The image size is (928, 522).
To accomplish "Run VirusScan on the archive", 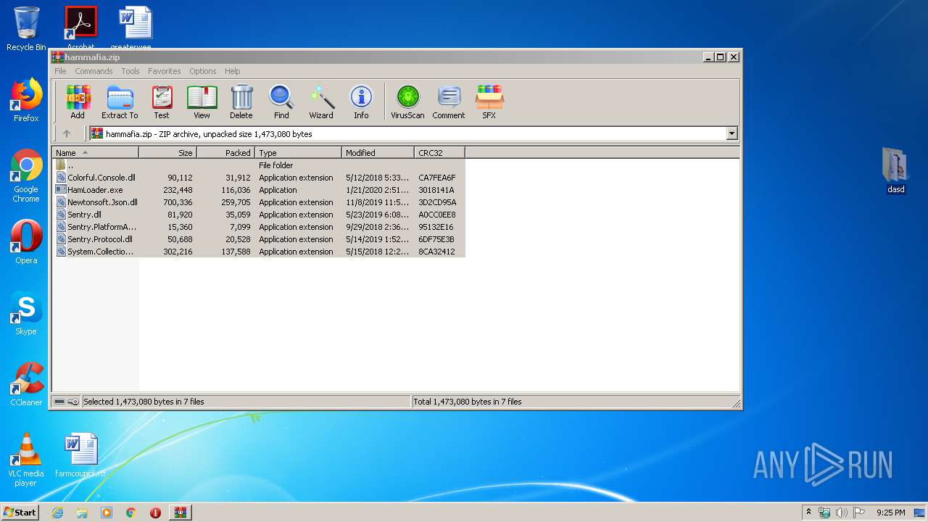I will tap(407, 102).
